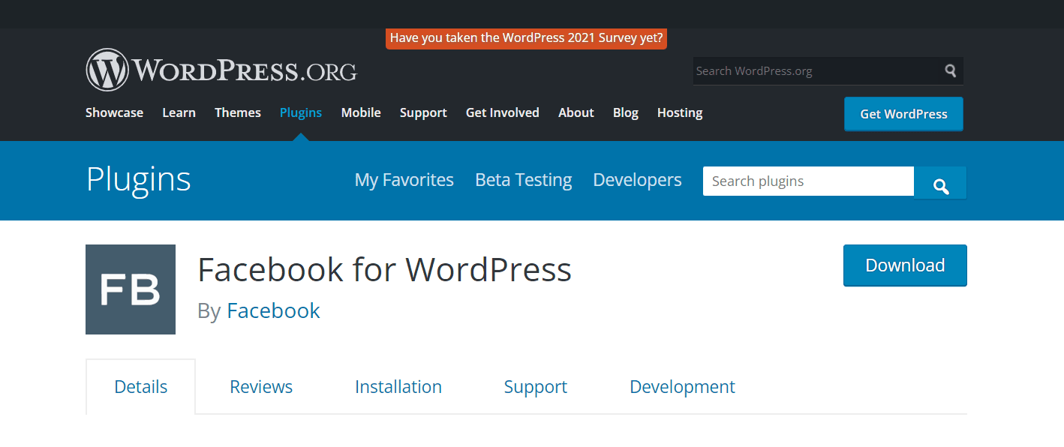Image resolution: width=1064 pixels, height=447 pixels.
Task: Click the WordPress.org logo
Action: (x=221, y=70)
